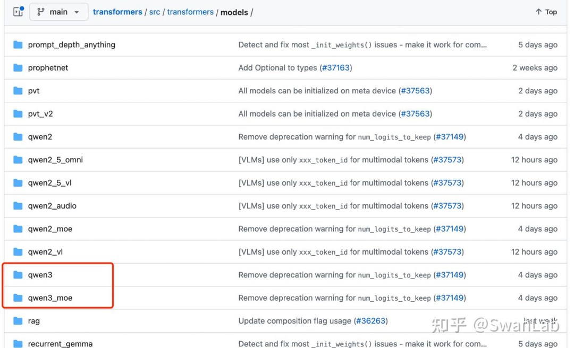Open the main branch selector dropdown
The height and width of the screenshot is (348, 574).
click(58, 12)
